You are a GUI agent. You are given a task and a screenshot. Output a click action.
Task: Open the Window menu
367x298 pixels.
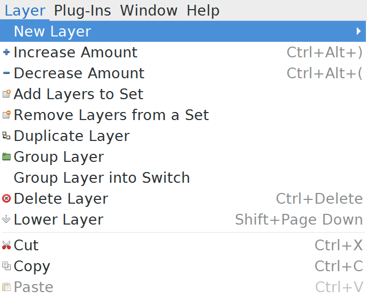click(x=148, y=10)
